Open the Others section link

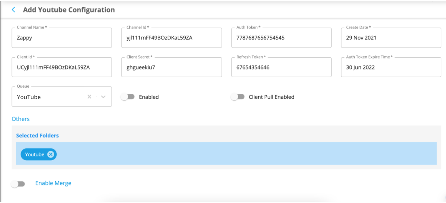click(21, 119)
